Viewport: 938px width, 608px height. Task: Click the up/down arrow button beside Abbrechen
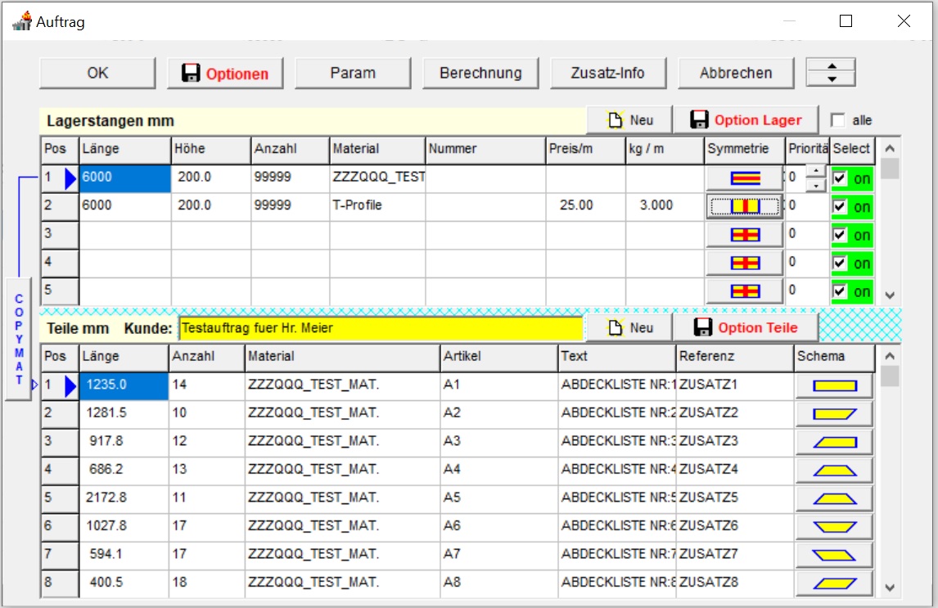click(x=831, y=72)
